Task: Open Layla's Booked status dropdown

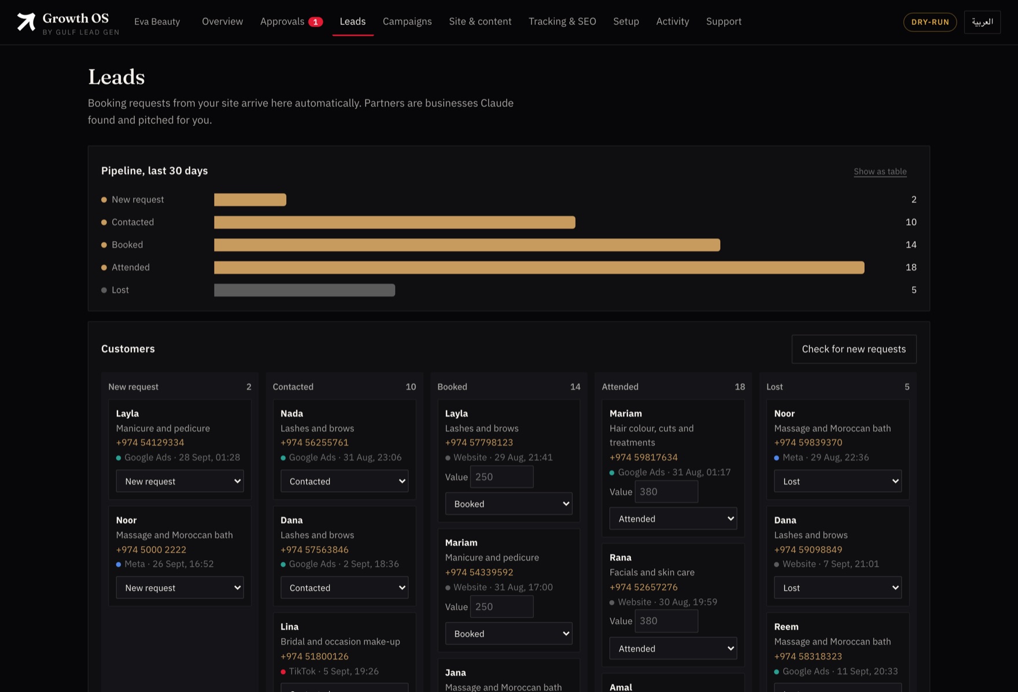Action: click(x=509, y=504)
